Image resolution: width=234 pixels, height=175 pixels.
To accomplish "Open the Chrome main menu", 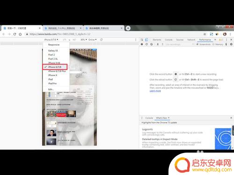I will point(230,34).
